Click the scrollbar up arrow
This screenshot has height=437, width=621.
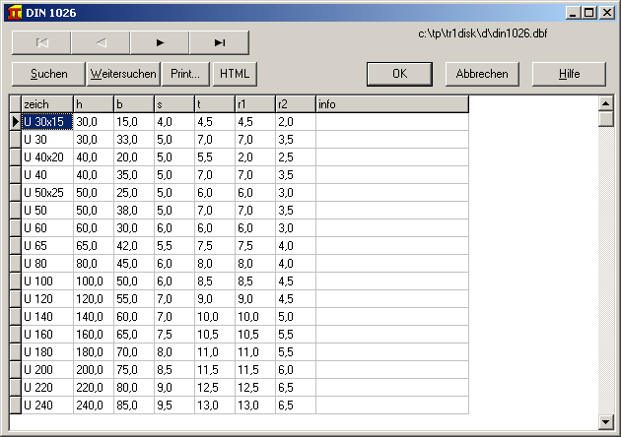[606, 102]
